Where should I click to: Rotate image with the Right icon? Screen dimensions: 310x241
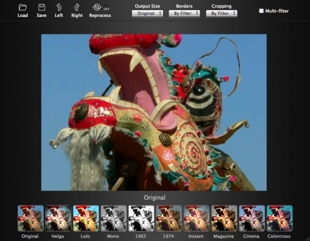[76, 7]
